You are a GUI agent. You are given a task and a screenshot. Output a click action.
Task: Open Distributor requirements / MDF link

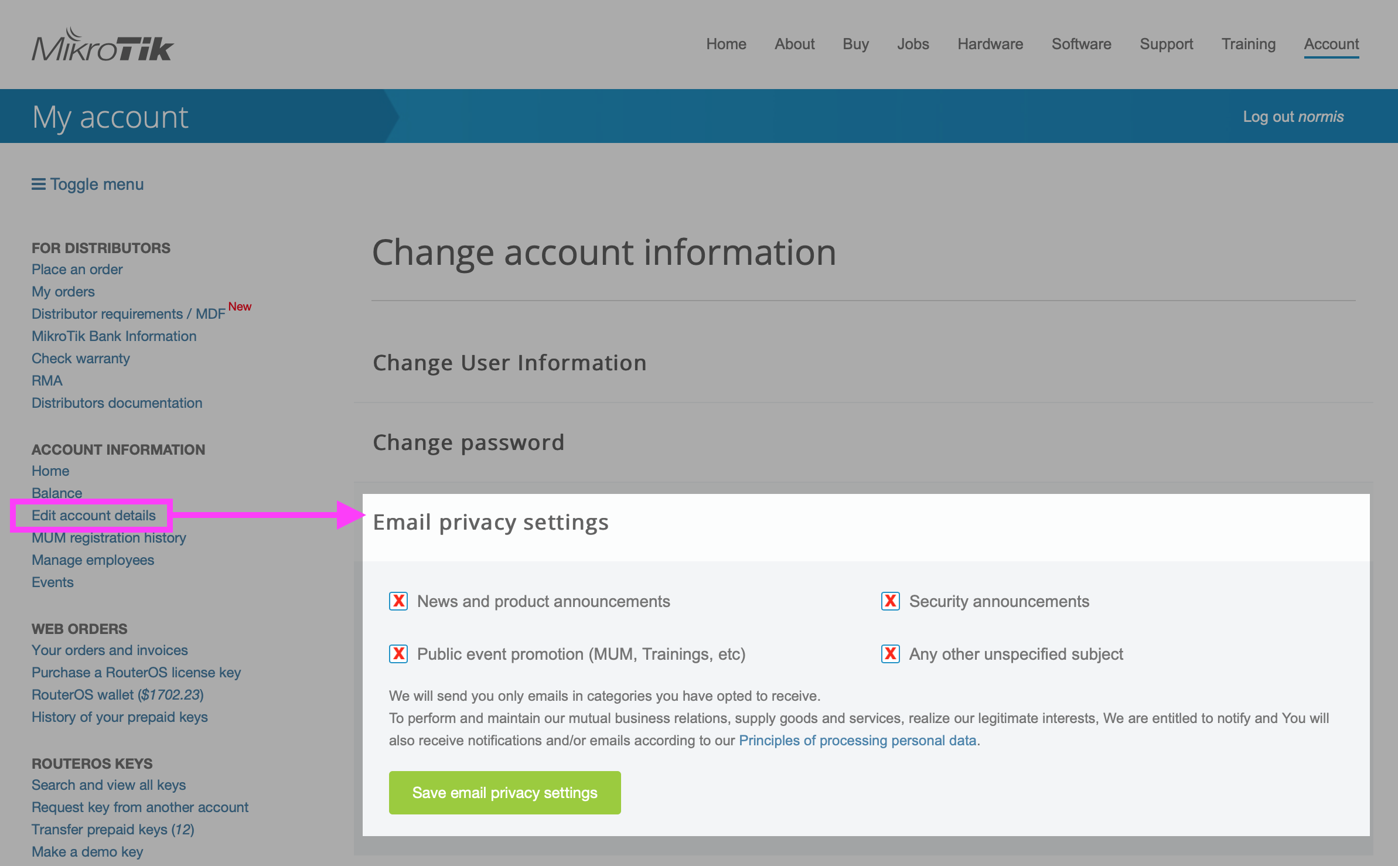[x=128, y=314]
